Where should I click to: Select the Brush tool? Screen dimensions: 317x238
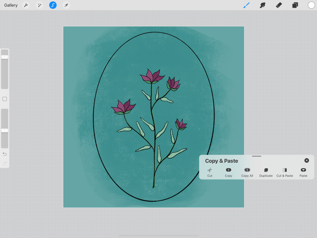(x=246, y=5)
